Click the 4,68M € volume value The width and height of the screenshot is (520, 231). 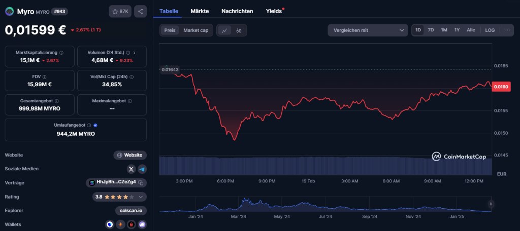click(103, 60)
